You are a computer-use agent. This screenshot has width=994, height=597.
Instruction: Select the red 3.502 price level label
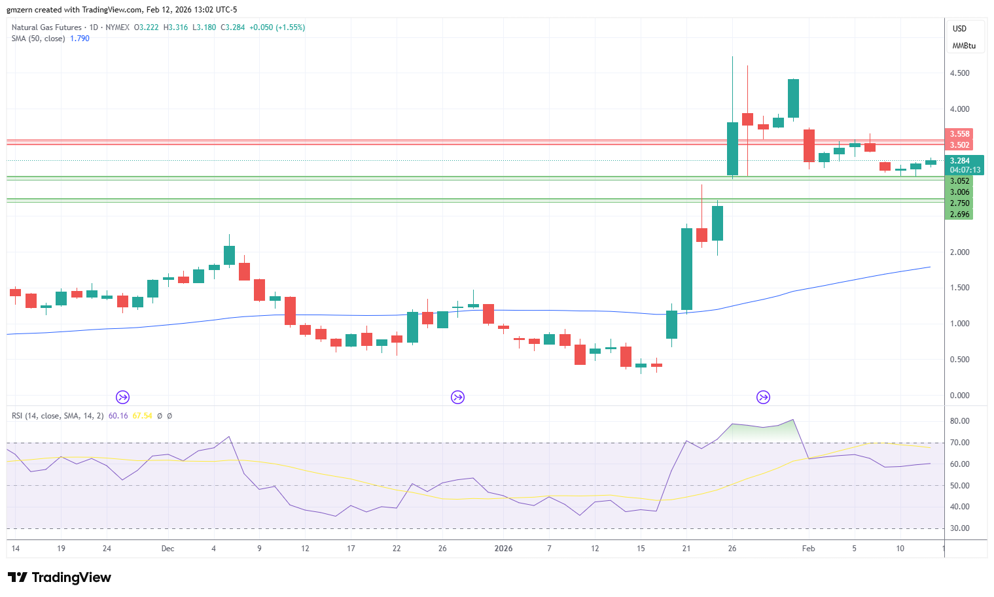(x=960, y=145)
